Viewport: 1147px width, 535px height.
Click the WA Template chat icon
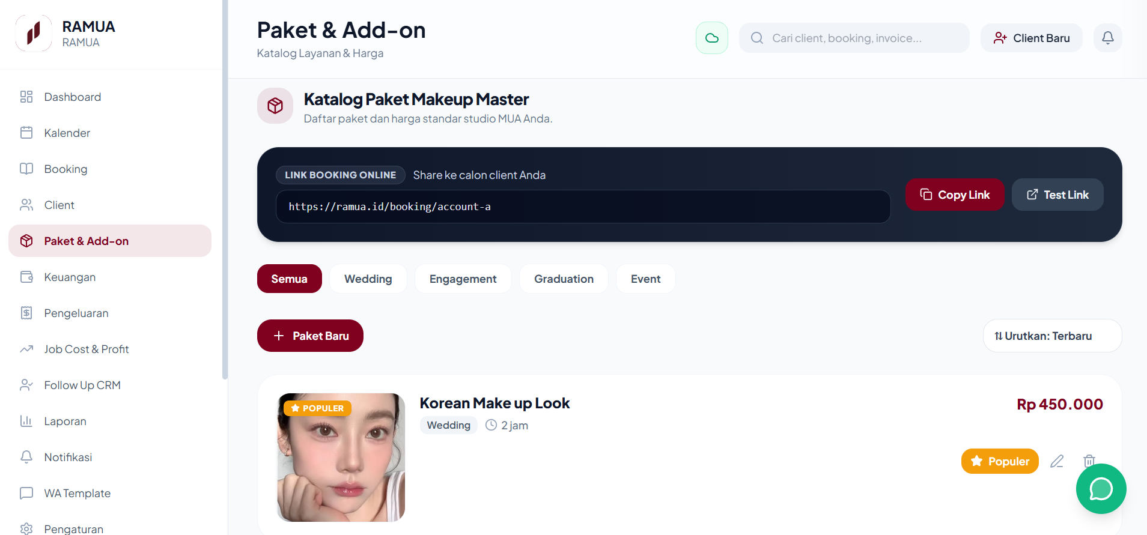[26, 493]
